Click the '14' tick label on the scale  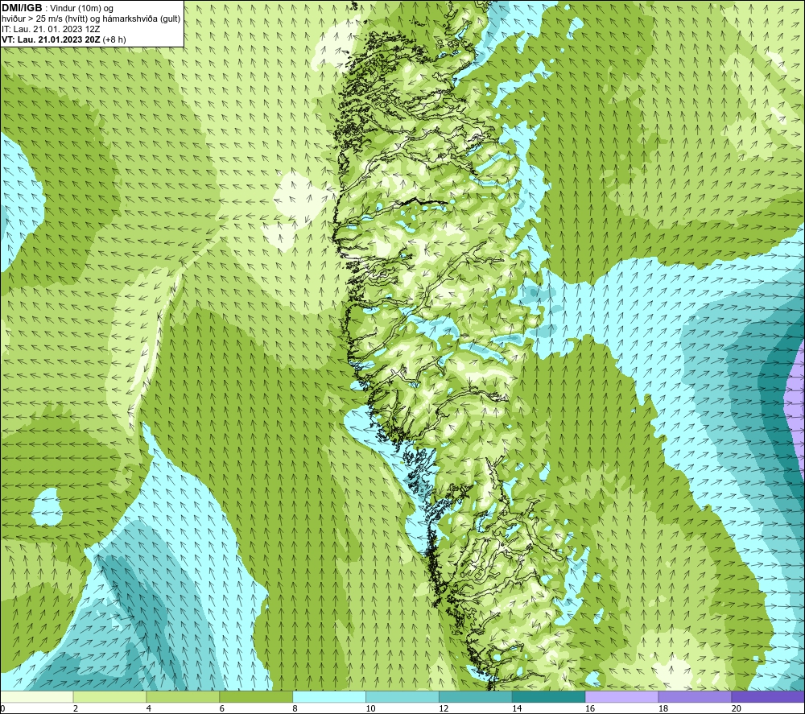point(517,708)
